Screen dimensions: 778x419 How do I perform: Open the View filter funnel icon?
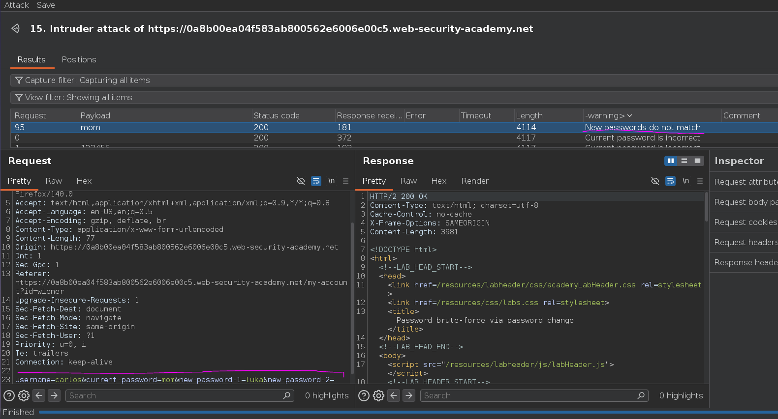19,97
